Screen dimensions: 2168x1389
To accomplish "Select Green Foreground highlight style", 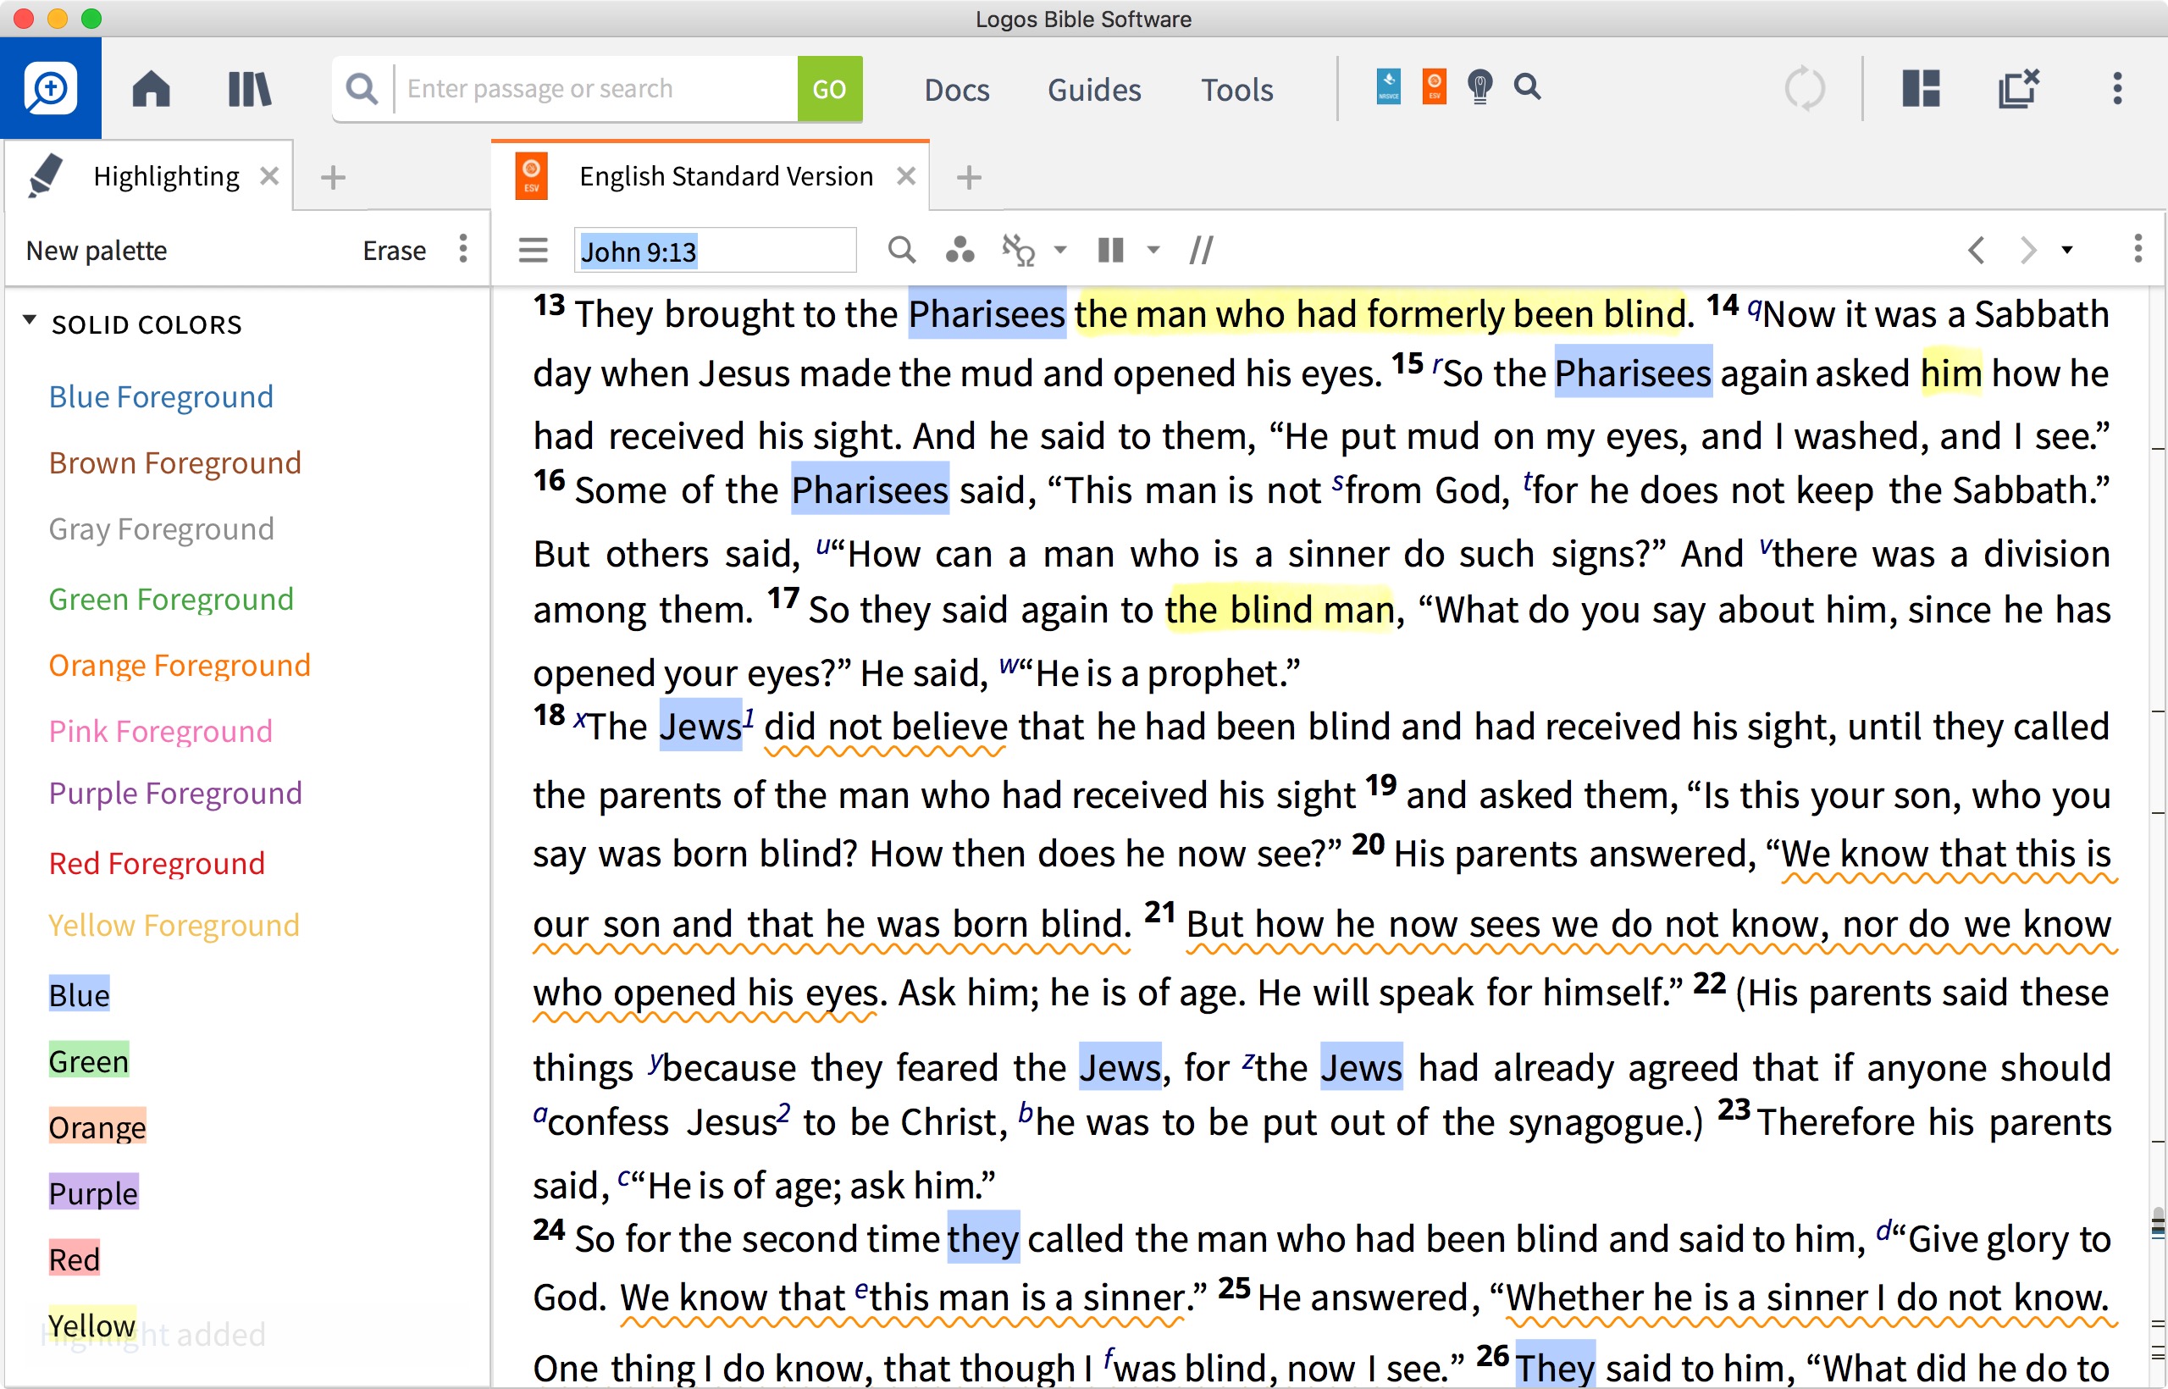I will [x=170, y=598].
